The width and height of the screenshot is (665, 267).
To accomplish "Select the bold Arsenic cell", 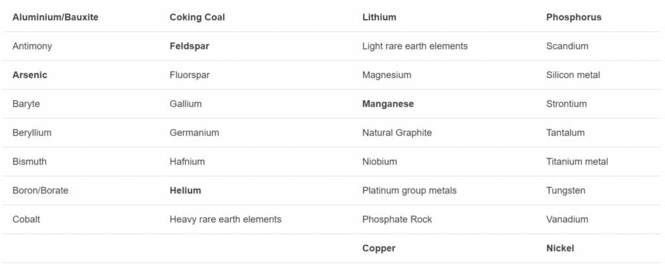I will coord(30,75).
